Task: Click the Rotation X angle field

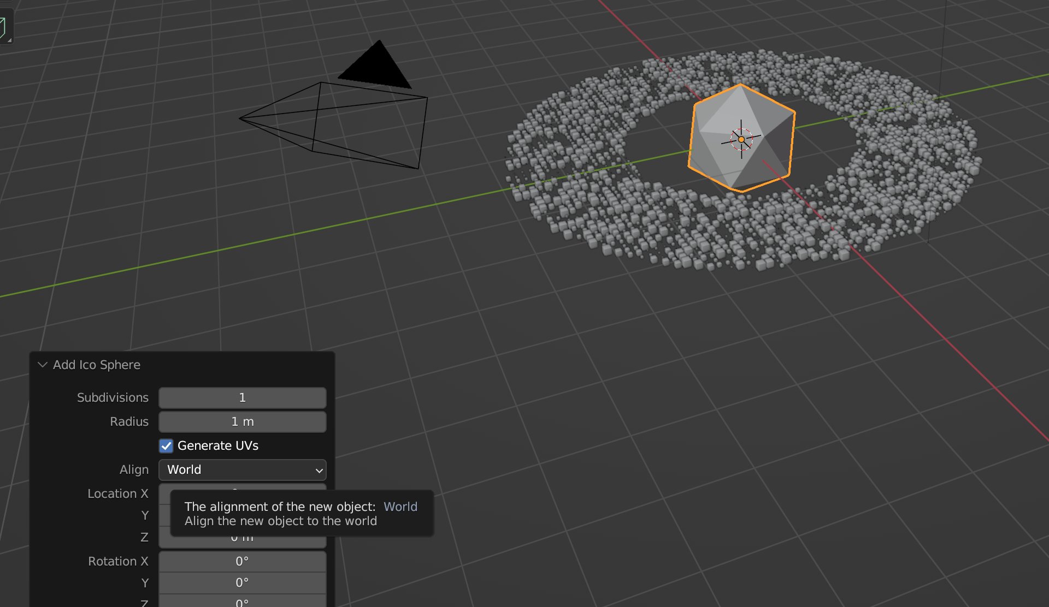Action: tap(242, 561)
